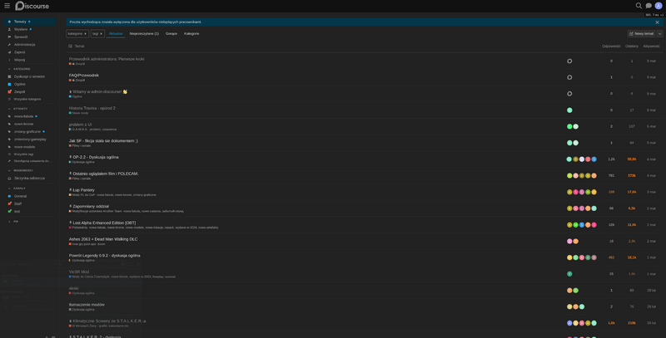
Task: Toggle bulk select topics checkbox icon
Action: coord(71,47)
